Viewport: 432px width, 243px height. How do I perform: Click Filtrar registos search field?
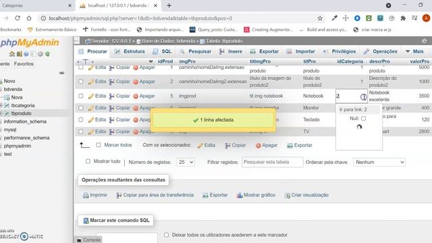click(273, 162)
